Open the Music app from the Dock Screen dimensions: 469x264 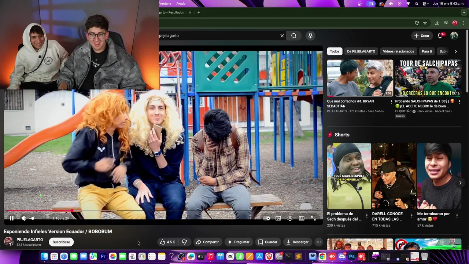pyautogui.click(x=210, y=257)
